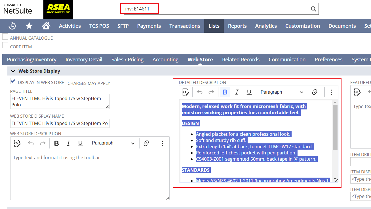Apply Underline in Web Store Description editor
This screenshot has height=209, width=371.
tap(81, 143)
